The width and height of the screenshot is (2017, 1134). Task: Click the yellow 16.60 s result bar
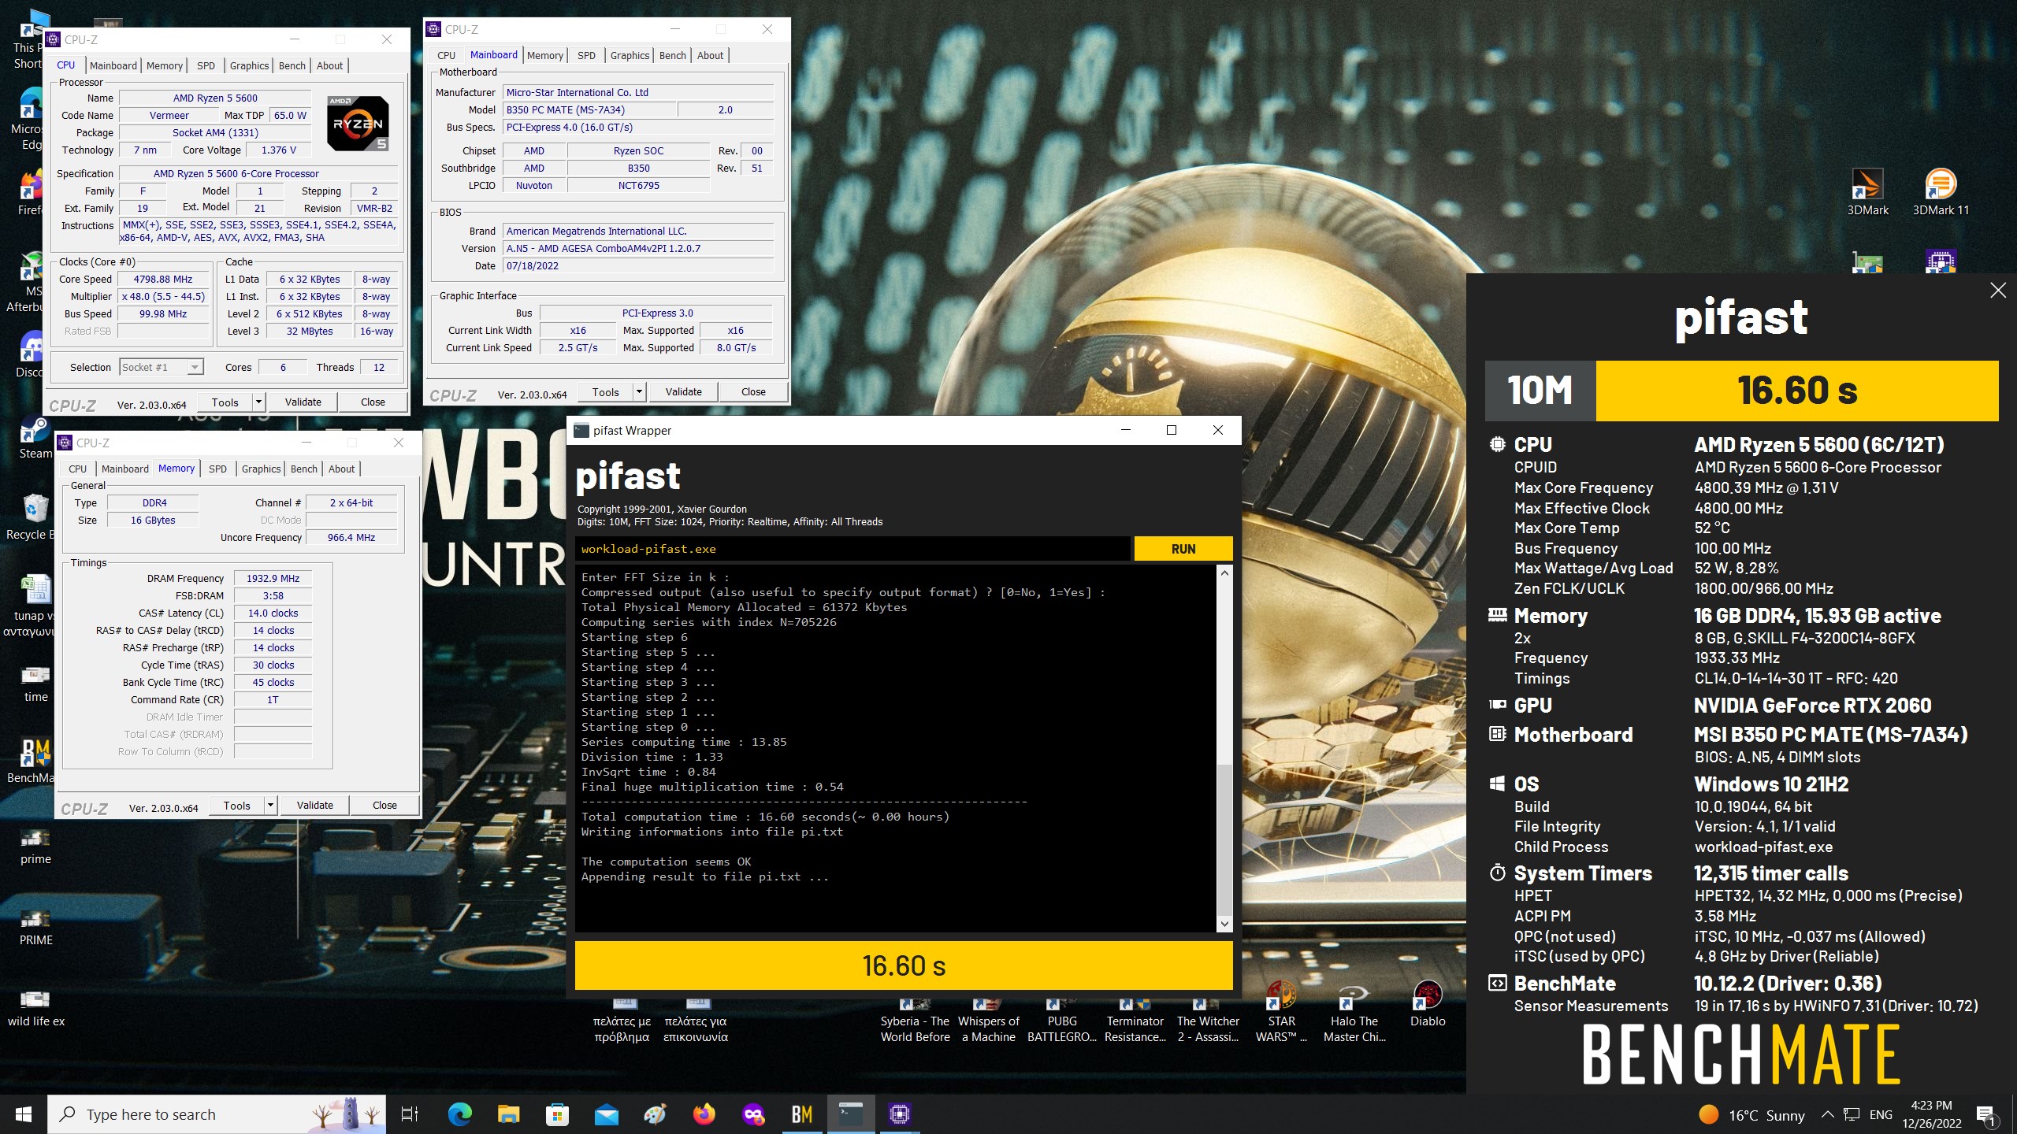[x=904, y=965]
